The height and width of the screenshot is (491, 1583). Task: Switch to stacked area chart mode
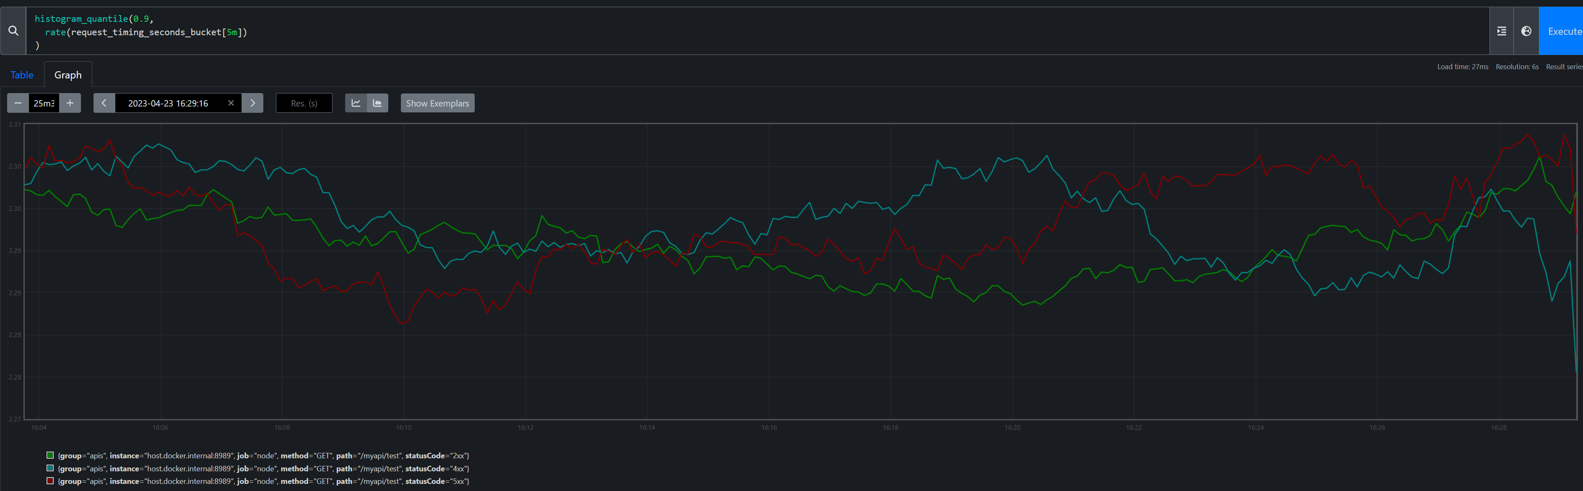click(x=377, y=103)
